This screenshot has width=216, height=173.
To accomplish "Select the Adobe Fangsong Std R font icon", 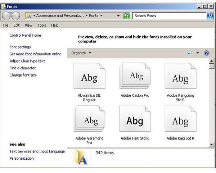I will tap(180, 76).
